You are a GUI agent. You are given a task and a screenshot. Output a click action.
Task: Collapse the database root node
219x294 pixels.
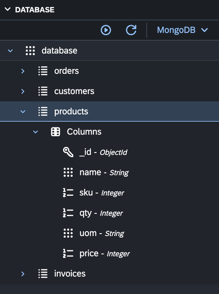[x=10, y=51]
